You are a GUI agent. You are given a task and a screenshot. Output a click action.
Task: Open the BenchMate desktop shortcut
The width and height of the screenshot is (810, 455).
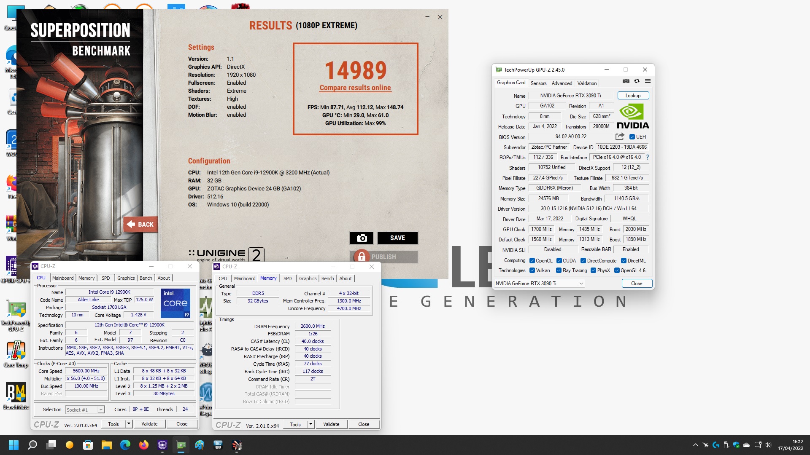pos(16,395)
